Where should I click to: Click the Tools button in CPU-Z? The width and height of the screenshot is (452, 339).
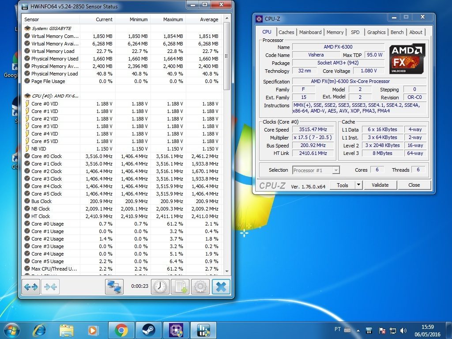[x=343, y=185]
